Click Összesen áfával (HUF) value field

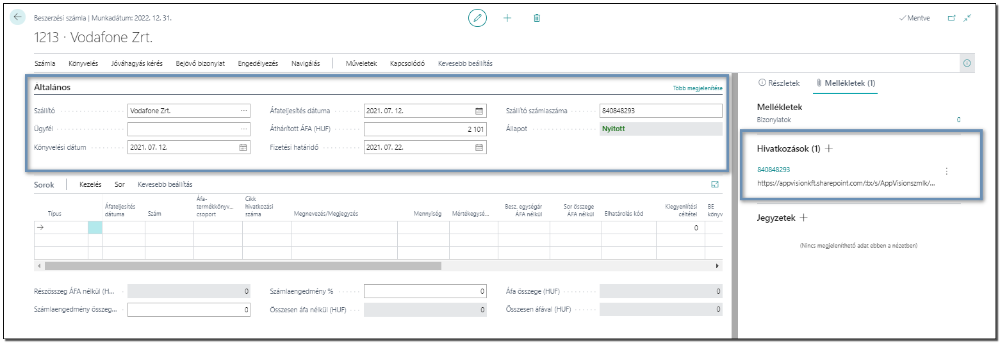(x=661, y=310)
